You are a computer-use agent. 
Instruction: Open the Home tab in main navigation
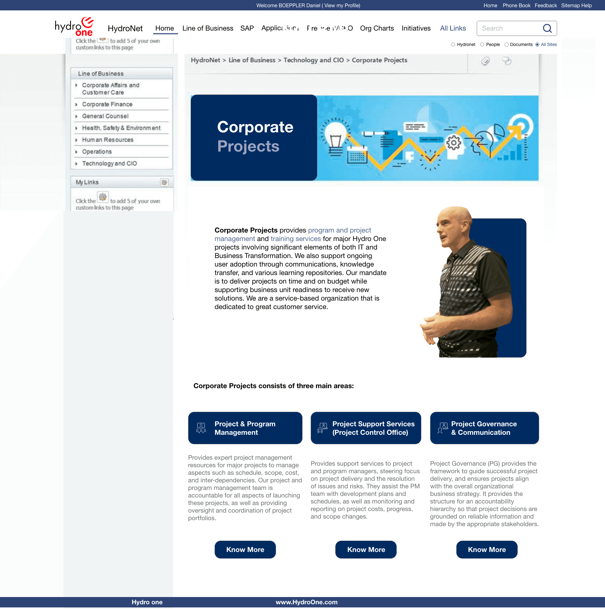[164, 28]
